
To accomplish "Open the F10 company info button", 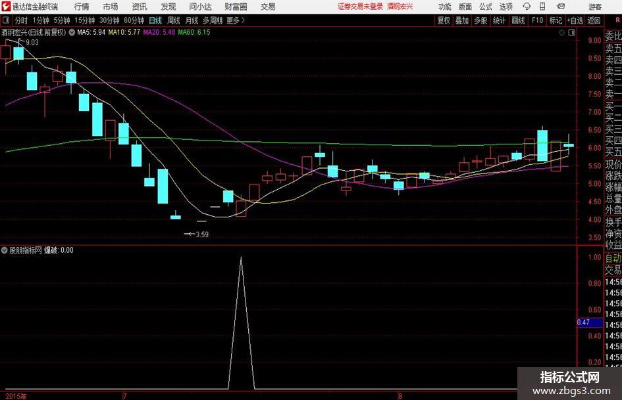I will pyautogui.click(x=537, y=20).
